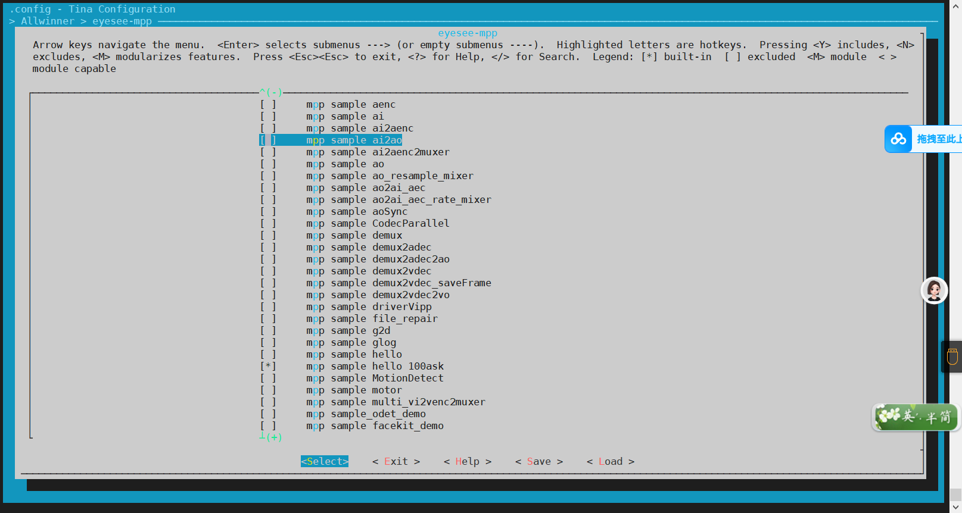Uncheck the mpp sample hello 100ask option
This screenshot has width=962, height=513.
[268, 367]
